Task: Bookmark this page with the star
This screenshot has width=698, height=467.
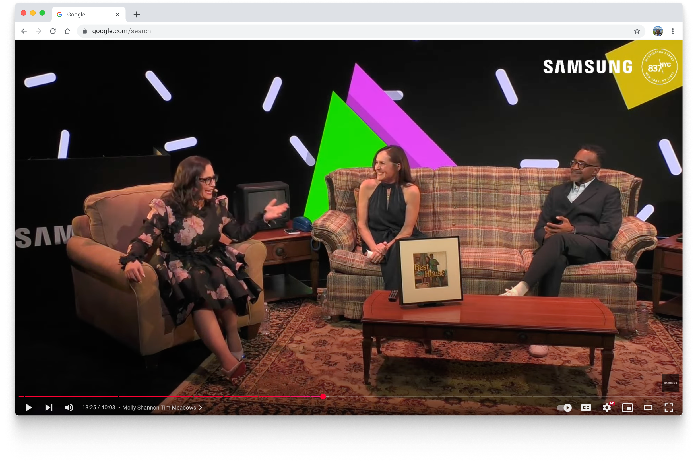Action: pyautogui.click(x=637, y=31)
